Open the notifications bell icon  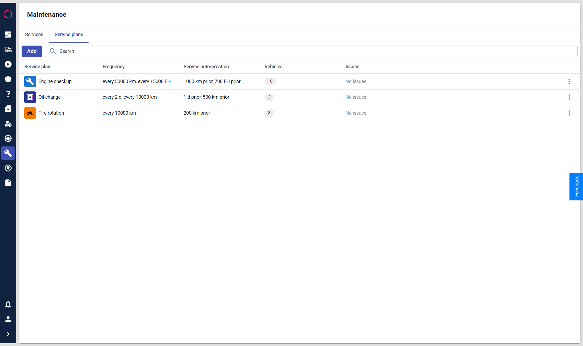8,304
